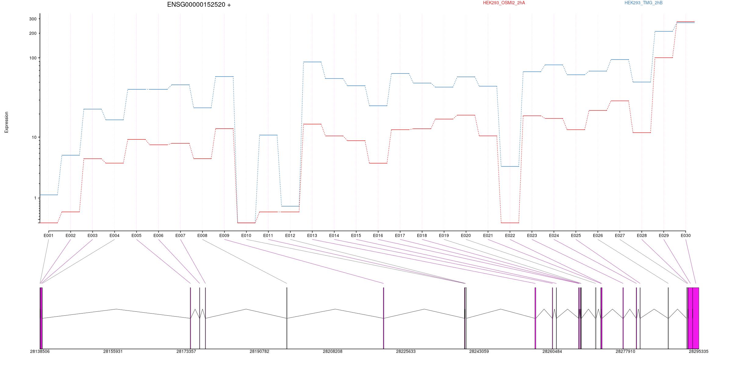Select the HEK293_TMG_2hB legend label
This screenshot has width=732, height=366.
[x=643, y=3]
